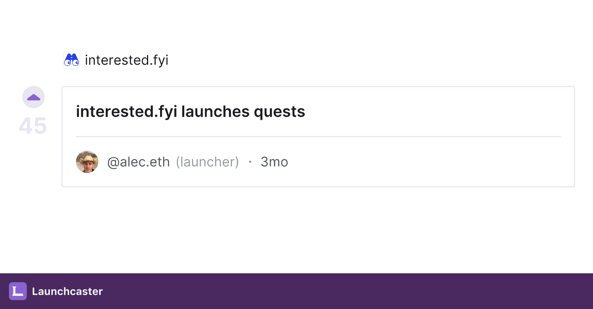
Task: Click the dot separator before 3mo
Action: coord(250,162)
